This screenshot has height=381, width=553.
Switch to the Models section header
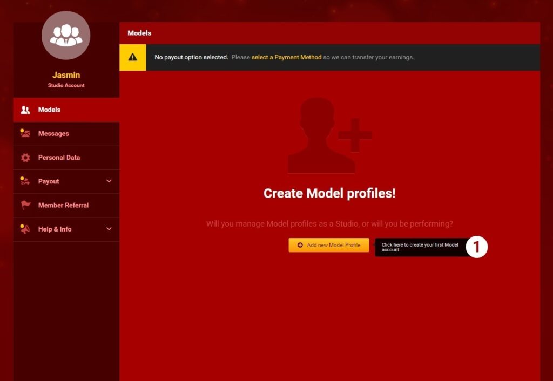[x=139, y=33]
